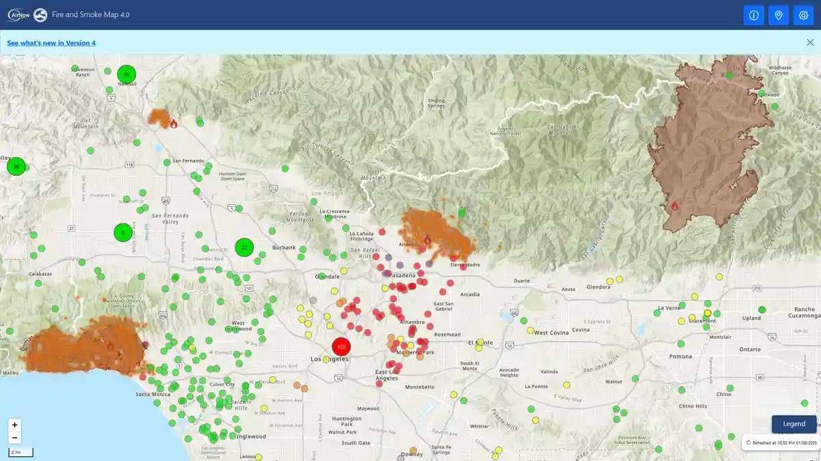
Task: Click the fire icon north of San Fernando
Action: pos(173,124)
